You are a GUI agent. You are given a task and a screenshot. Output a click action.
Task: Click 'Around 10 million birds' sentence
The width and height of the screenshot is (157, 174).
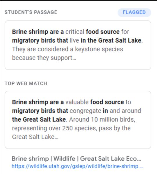(102, 120)
